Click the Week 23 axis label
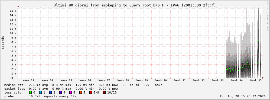Image resolution: width=270 pixels, height=100 pixels. pyautogui.click(x=28, y=81)
